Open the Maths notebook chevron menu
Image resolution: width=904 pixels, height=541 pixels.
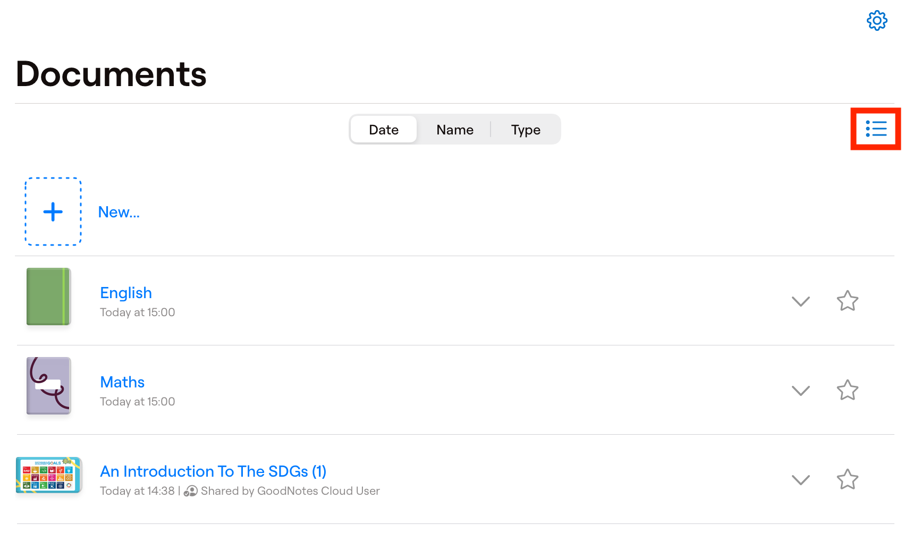800,391
